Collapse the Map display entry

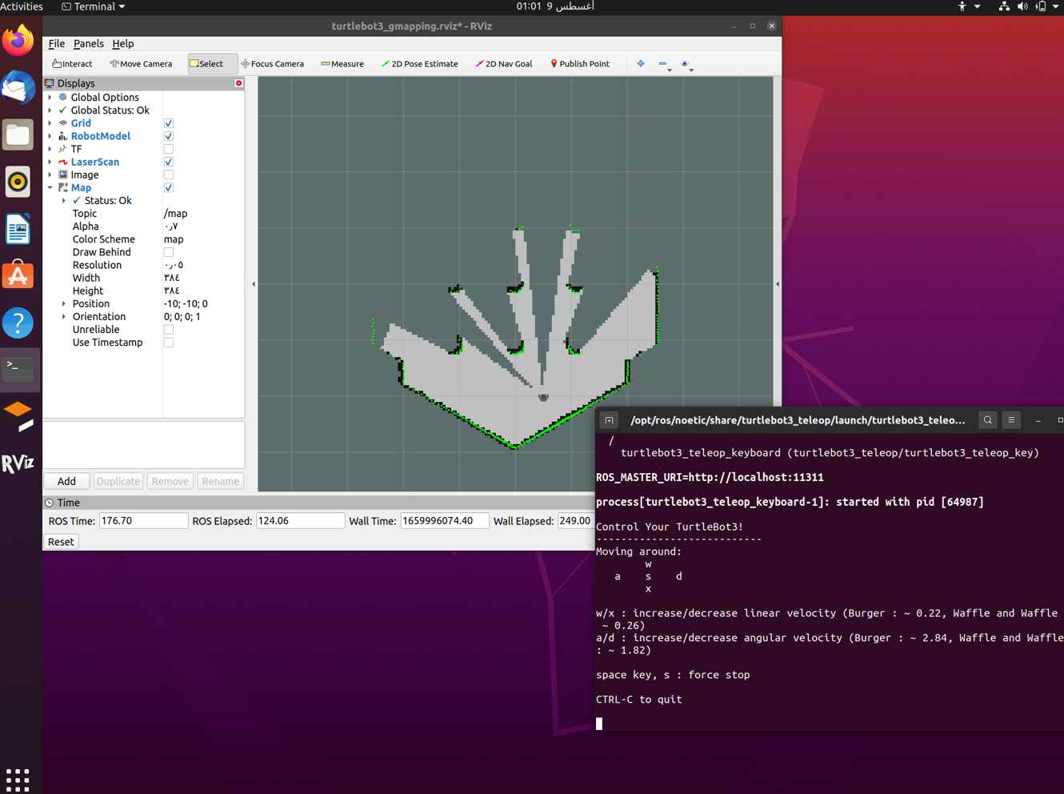pyautogui.click(x=50, y=187)
